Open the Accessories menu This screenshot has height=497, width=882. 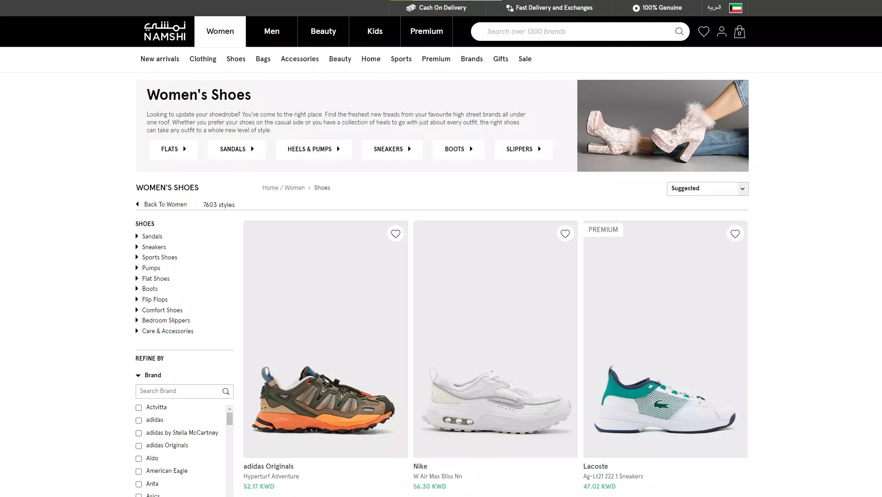tap(300, 59)
